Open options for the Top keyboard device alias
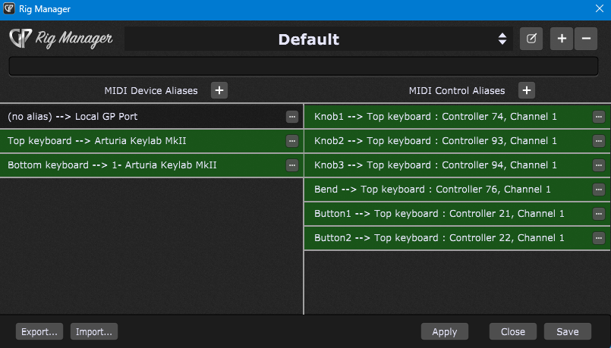Screen dimensions: 611x348 click(x=292, y=141)
